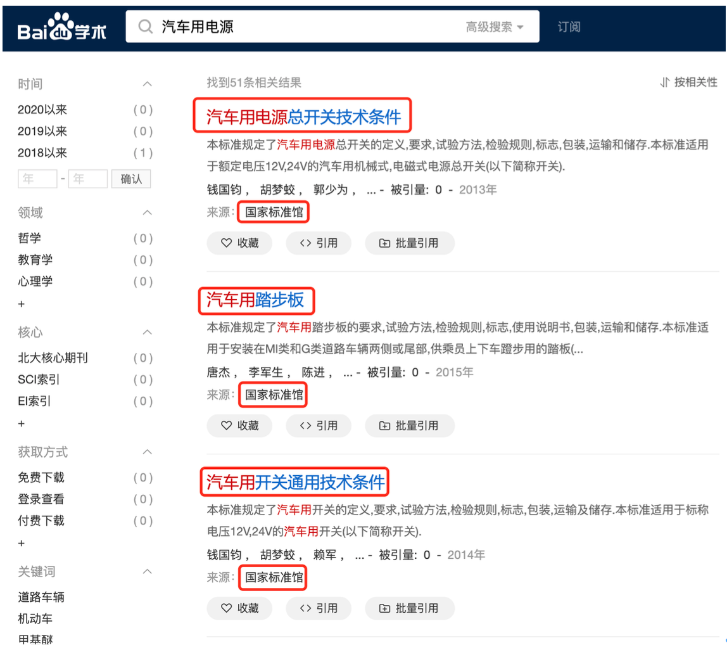The image size is (727, 664).
Task: Open the 高级搜索 dropdown
Action: pos(494,27)
